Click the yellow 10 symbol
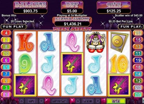144x104 pixels. click(119, 64)
